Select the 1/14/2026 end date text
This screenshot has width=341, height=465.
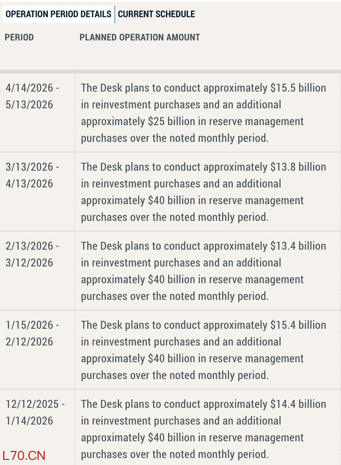tap(29, 421)
